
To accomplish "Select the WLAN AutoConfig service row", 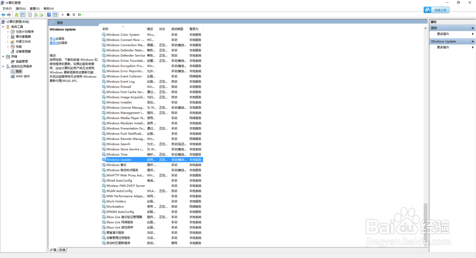I will point(152,191).
